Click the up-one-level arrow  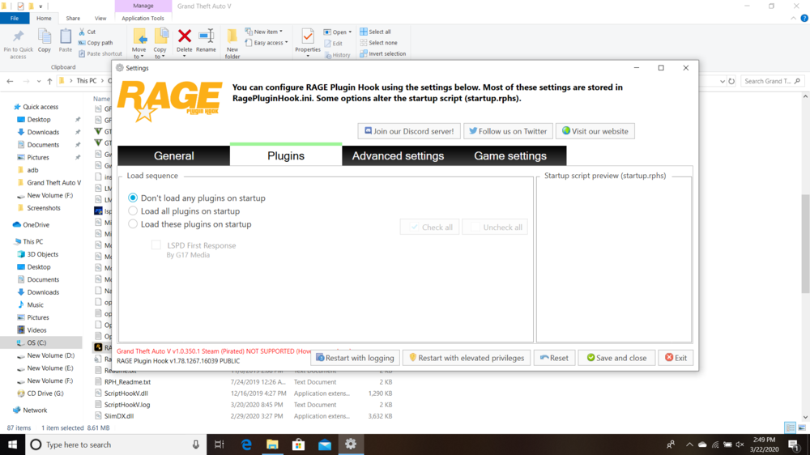(49, 81)
